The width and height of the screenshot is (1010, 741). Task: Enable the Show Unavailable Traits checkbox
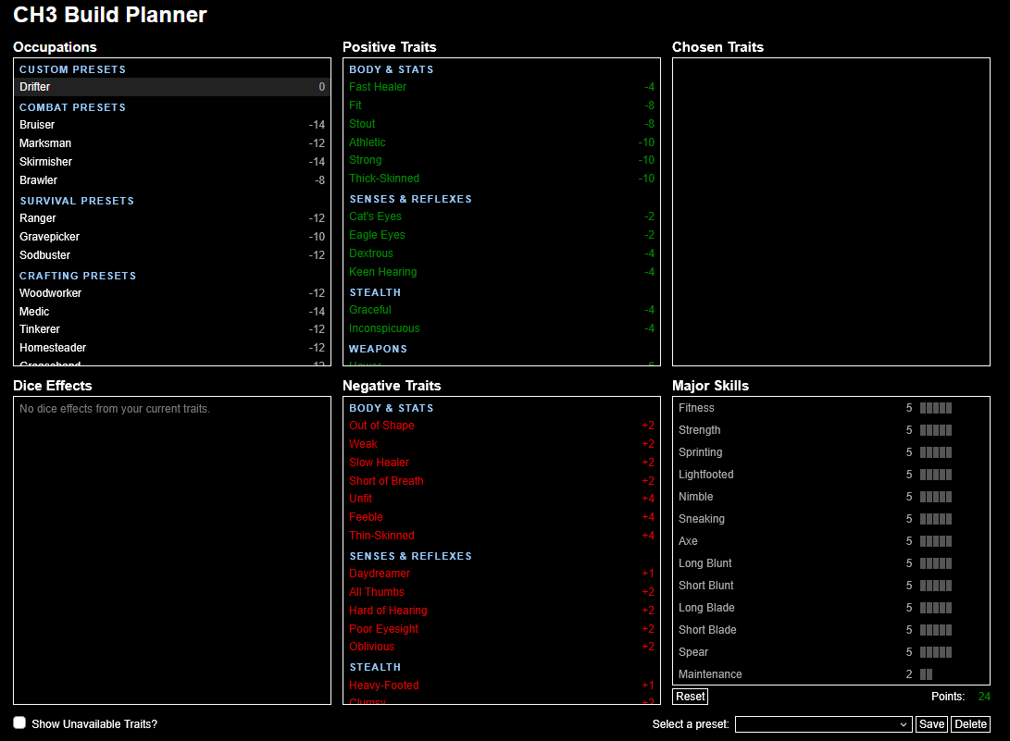pyautogui.click(x=20, y=723)
